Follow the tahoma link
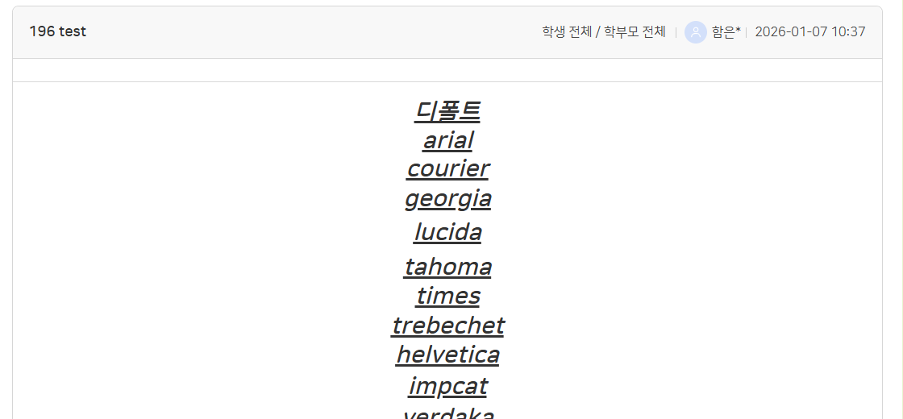This screenshot has height=419, width=903. [x=447, y=267]
